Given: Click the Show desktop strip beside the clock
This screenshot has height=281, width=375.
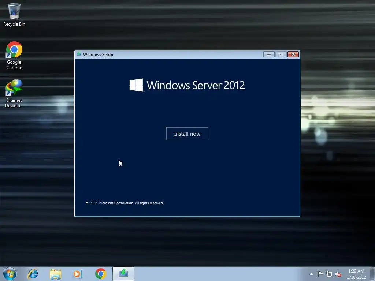Looking at the screenshot, I should [372, 274].
